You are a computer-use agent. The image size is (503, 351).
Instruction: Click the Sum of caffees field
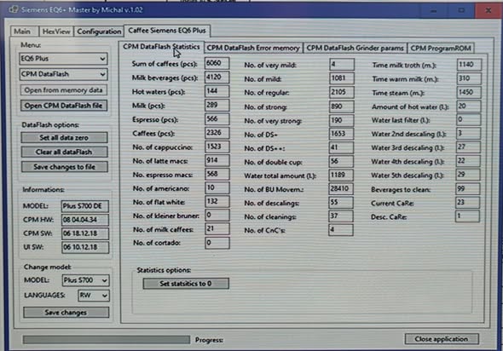pyautogui.click(x=217, y=63)
